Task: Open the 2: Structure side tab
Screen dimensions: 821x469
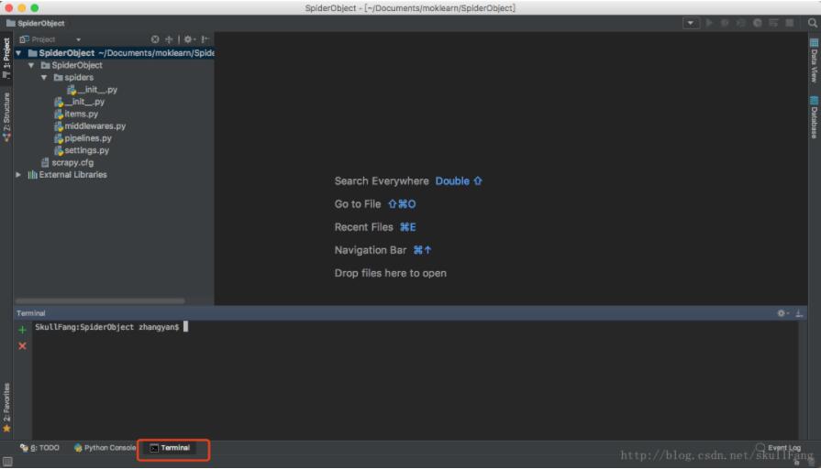Action: point(6,117)
